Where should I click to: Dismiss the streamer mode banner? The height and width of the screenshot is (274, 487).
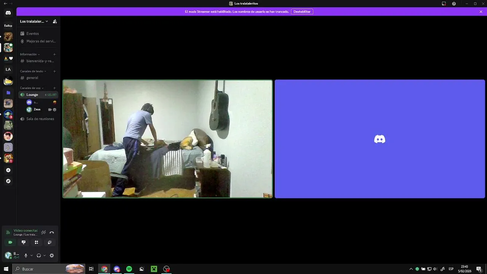point(481,12)
